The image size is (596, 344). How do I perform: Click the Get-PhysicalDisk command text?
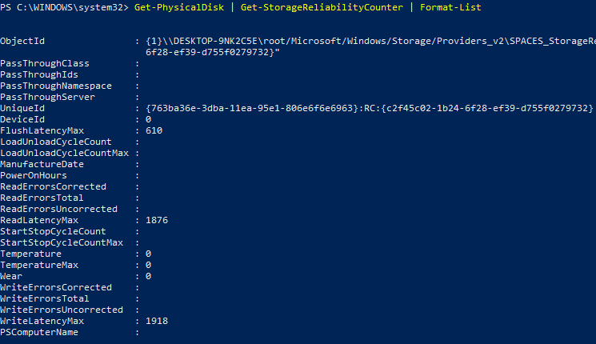click(179, 7)
